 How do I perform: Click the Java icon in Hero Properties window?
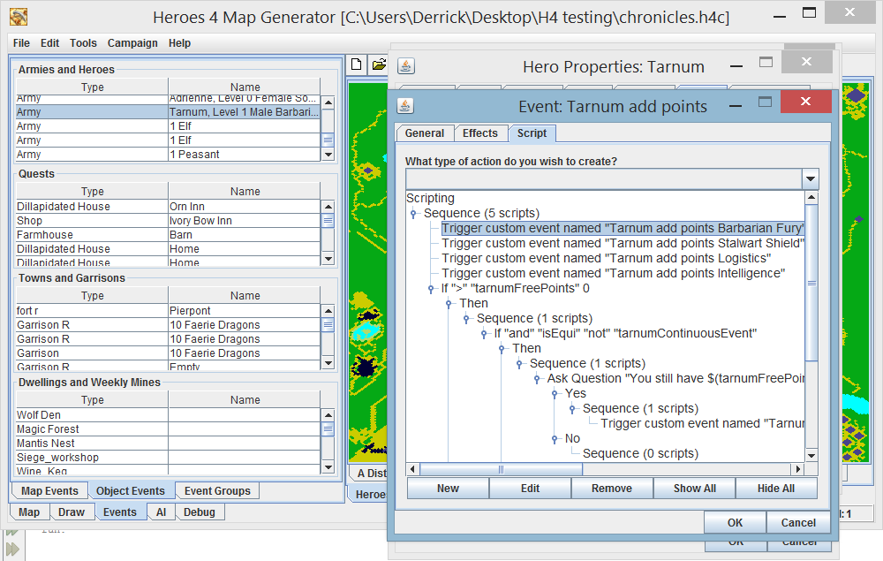point(406,66)
